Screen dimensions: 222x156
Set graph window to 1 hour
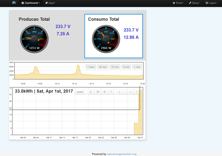(91, 67)
